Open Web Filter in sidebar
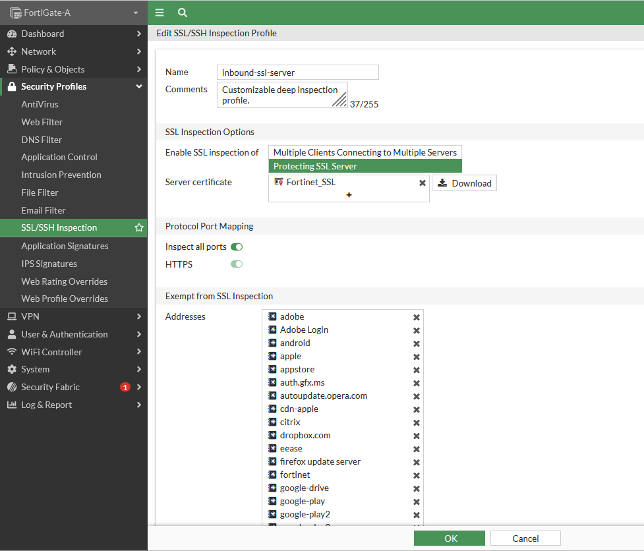This screenshot has height=551, width=644. (42, 122)
